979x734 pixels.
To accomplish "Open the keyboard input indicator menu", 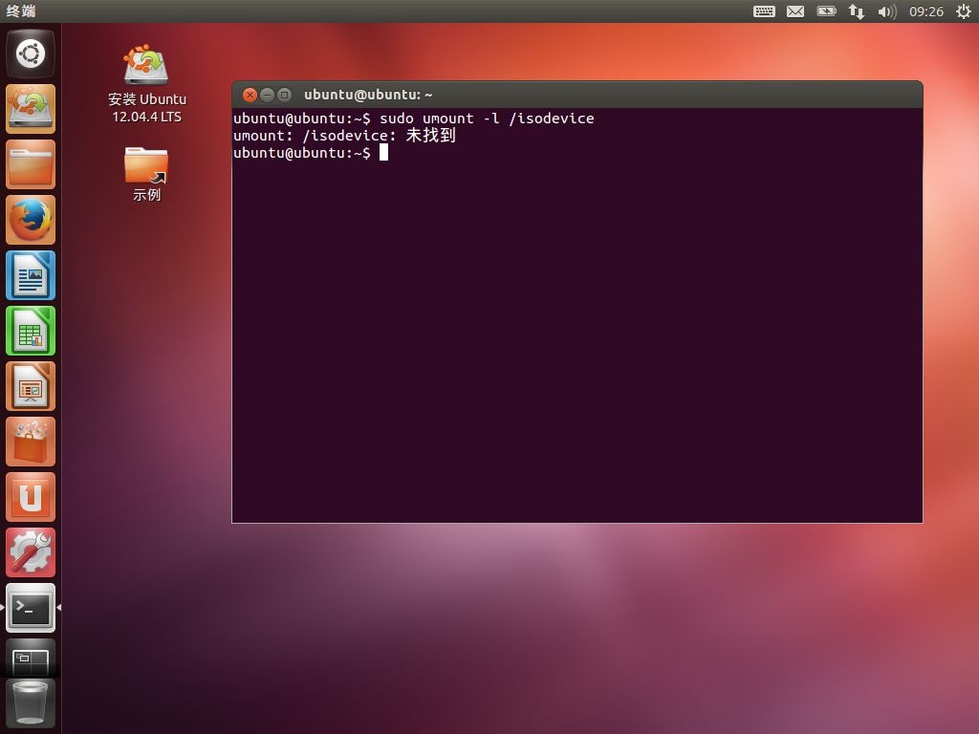I will pos(764,11).
